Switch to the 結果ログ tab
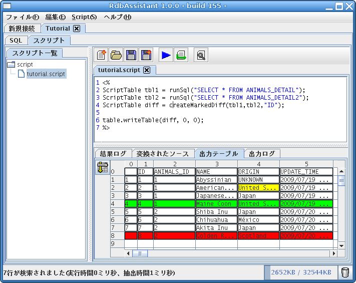The height and width of the screenshot is (283, 356). [x=113, y=154]
